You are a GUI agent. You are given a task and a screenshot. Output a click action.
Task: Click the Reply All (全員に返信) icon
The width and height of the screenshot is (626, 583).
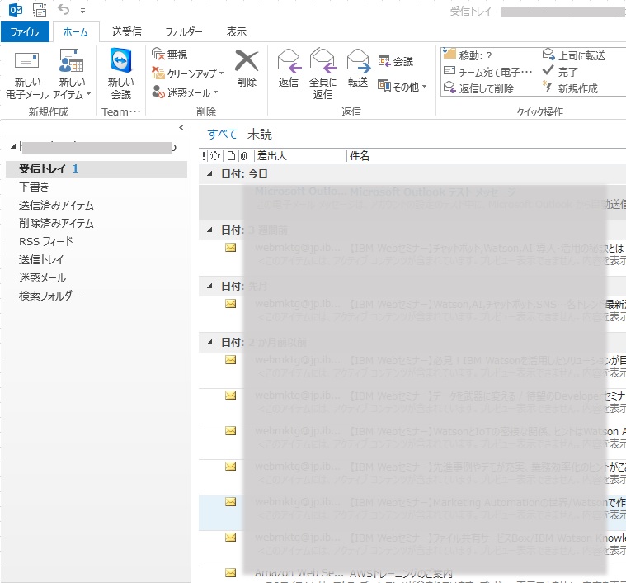click(322, 60)
